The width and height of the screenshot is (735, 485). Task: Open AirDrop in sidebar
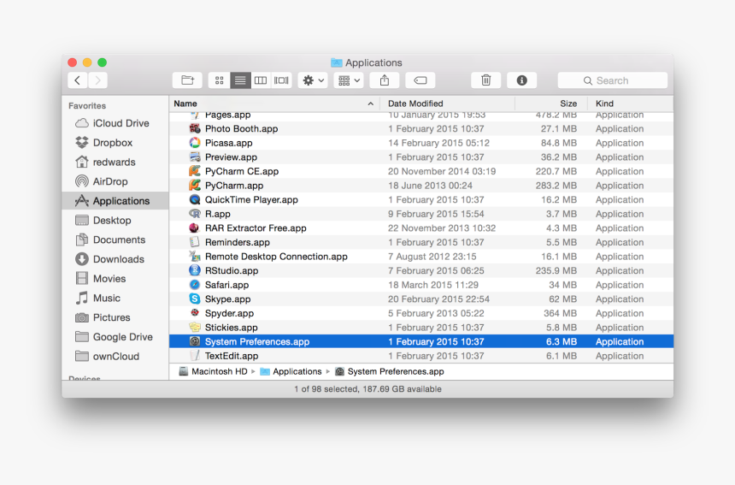(115, 181)
